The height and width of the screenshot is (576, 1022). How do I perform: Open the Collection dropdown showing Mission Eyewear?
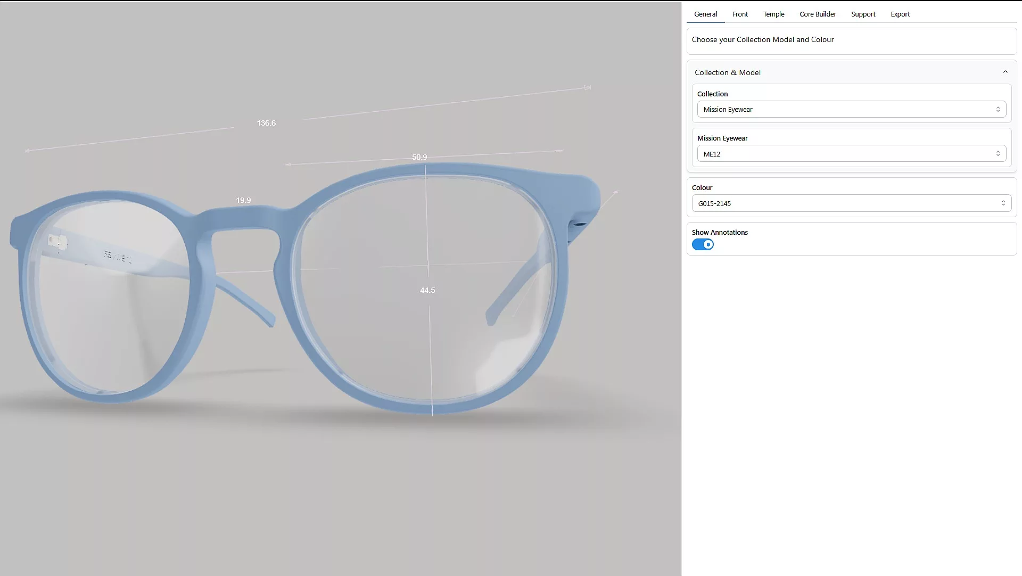tap(851, 110)
